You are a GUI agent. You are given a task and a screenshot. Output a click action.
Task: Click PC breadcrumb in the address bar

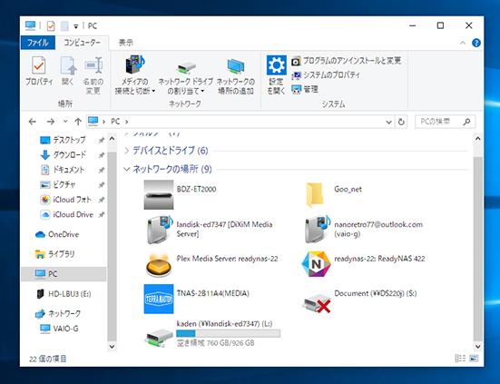[115, 122]
